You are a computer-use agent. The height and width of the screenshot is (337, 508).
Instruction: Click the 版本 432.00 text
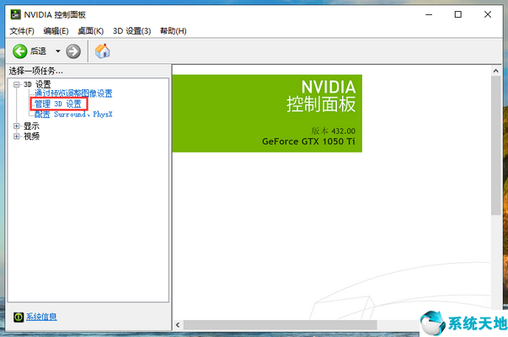[x=334, y=131]
